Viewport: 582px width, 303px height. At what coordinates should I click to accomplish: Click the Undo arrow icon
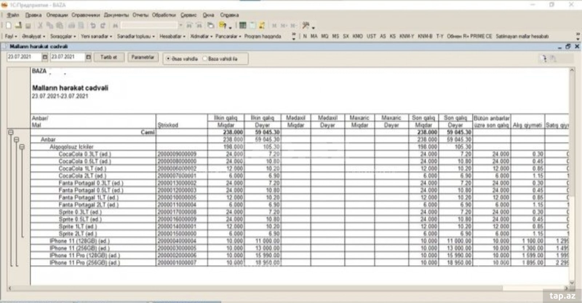point(93,25)
